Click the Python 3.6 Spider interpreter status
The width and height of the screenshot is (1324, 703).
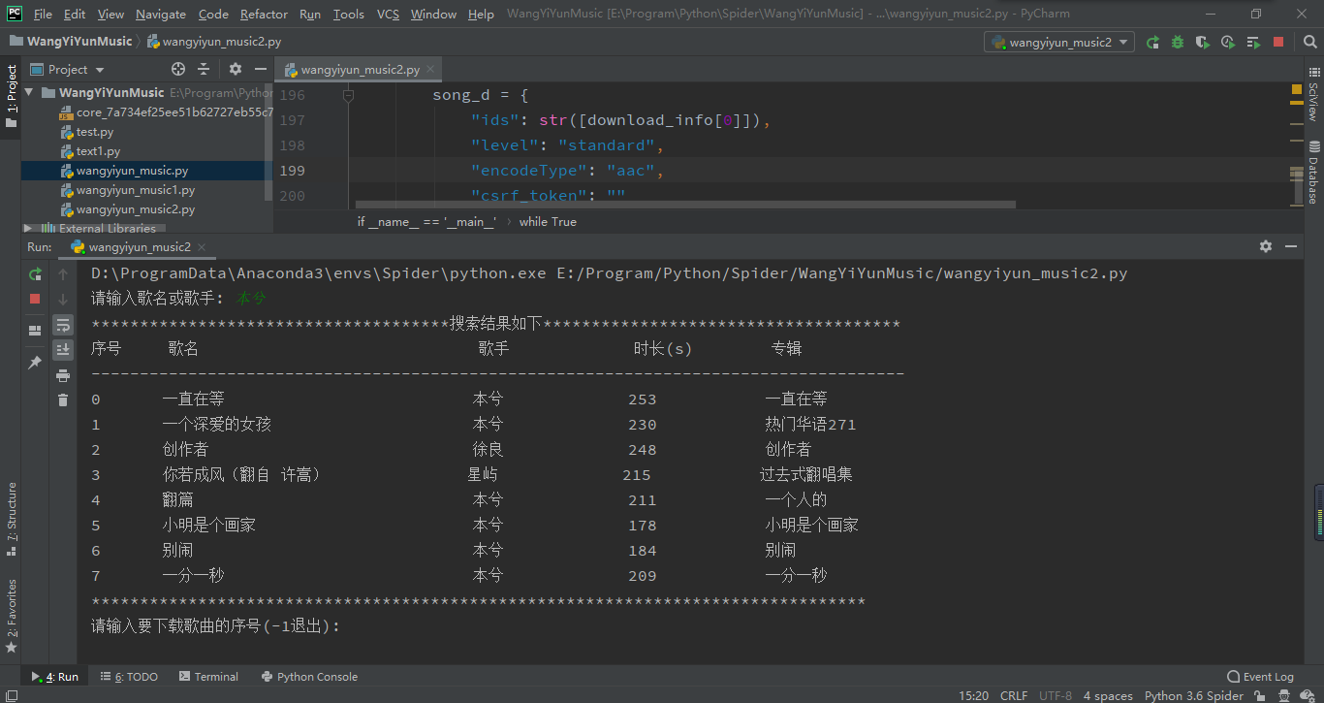coord(1194,695)
